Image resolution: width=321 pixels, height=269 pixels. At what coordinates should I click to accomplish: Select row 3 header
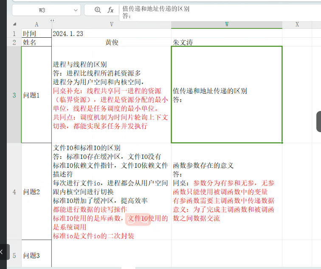pos(14,95)
